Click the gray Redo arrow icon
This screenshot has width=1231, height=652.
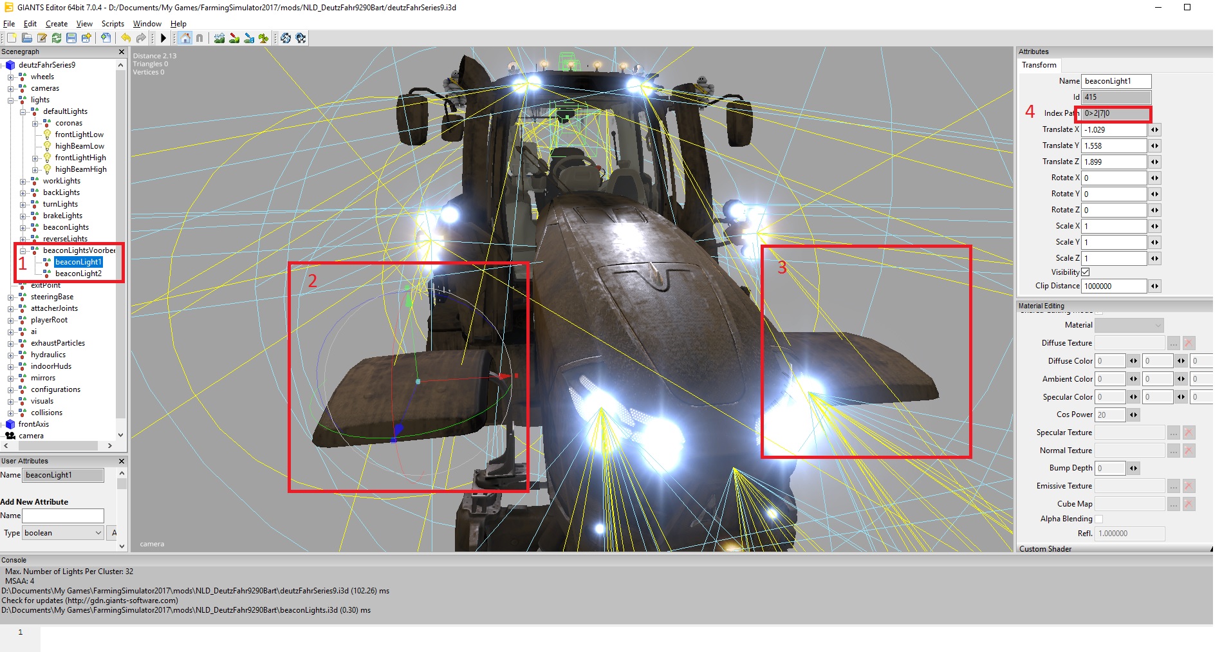pyautogui.click(x=141, y=38)
